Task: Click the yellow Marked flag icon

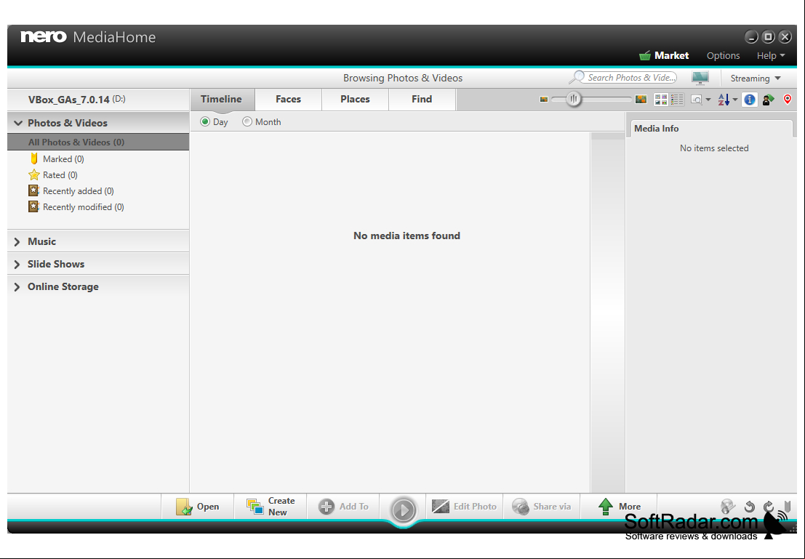Action: pos(34,158)
